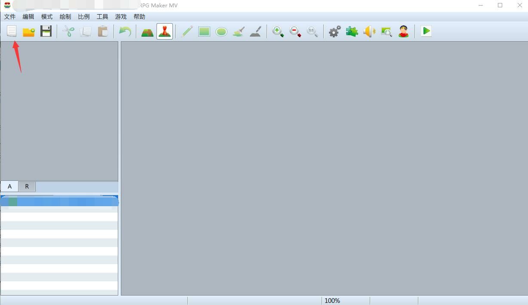
Task: Select the Shadow Pen tool
Action: coord(256,31)
